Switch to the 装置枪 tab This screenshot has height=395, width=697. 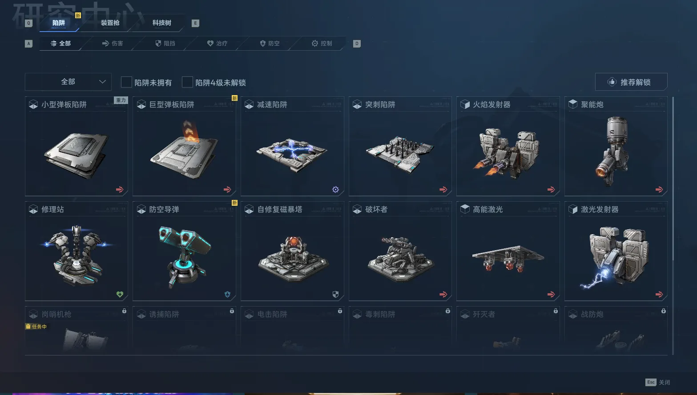[110, 23]
